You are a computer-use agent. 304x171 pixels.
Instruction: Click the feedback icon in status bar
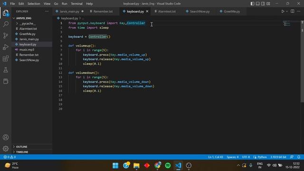point(292,157)
